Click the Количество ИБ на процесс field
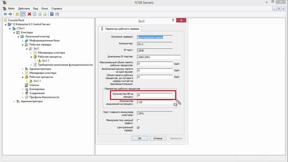Screen dimensions: 288x162 click(x=155, y=95)
